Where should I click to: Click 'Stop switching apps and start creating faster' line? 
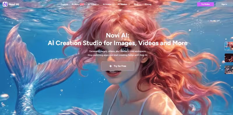(118, 55)
